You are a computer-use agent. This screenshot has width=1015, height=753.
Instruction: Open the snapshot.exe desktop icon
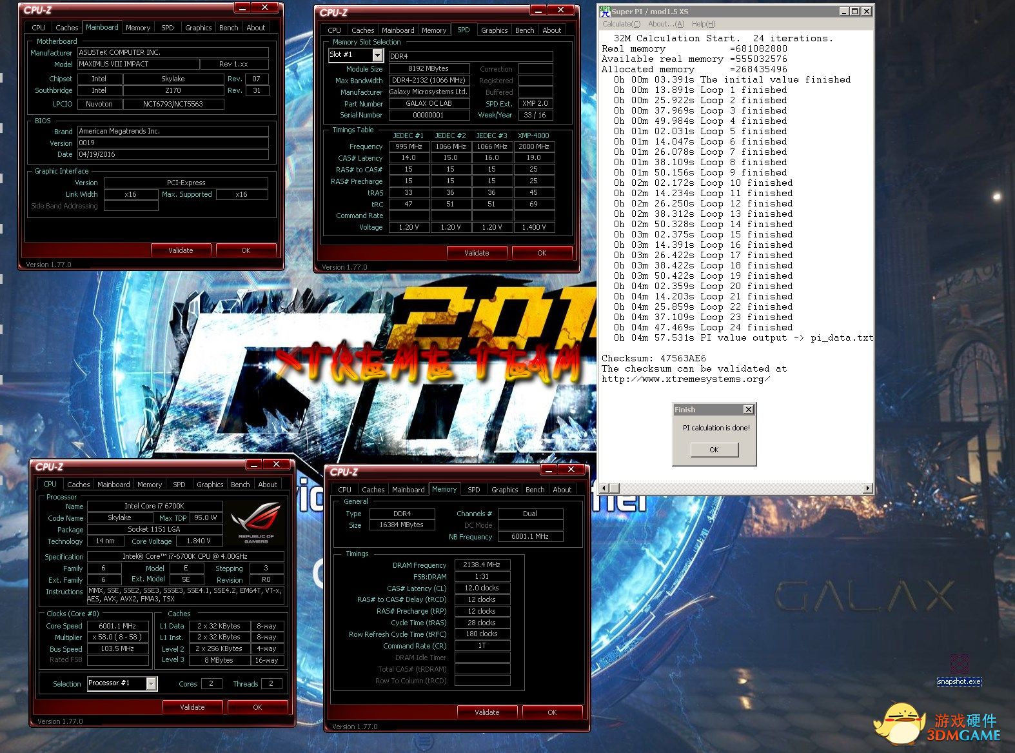click(959, 670)
